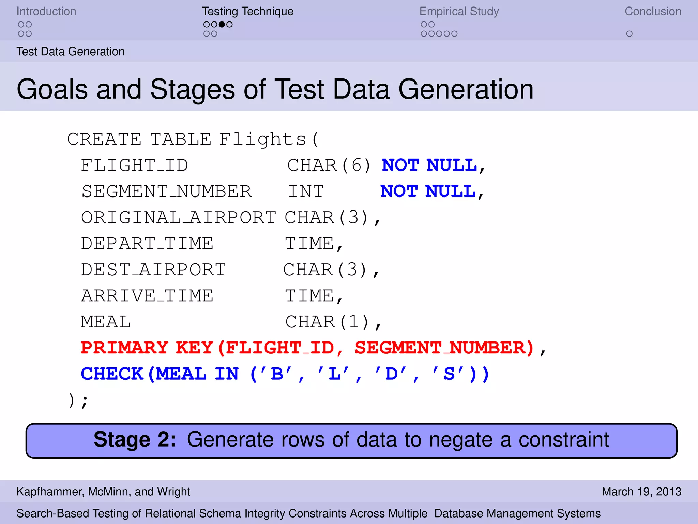This screenshot has height=524, width=698.
Task: Click the closing ');' of the statement
Action: click(78, 401)
